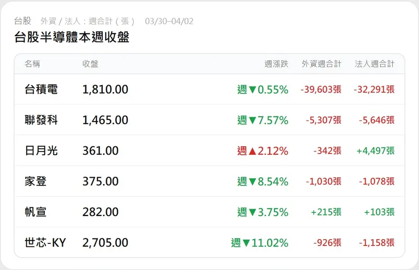This screenshot has width=419, height=270.
Task: Click 聯發科 weekly change ▼7.57%
Action: tap(262, 120)
